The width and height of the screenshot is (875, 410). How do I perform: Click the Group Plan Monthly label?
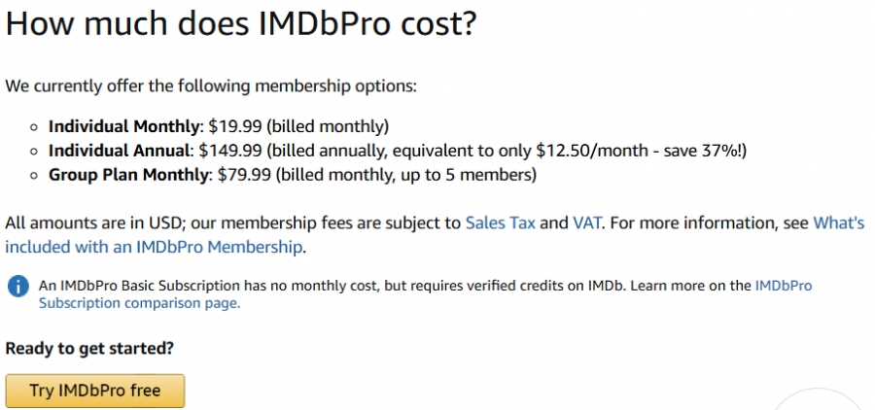coord(128,175)
